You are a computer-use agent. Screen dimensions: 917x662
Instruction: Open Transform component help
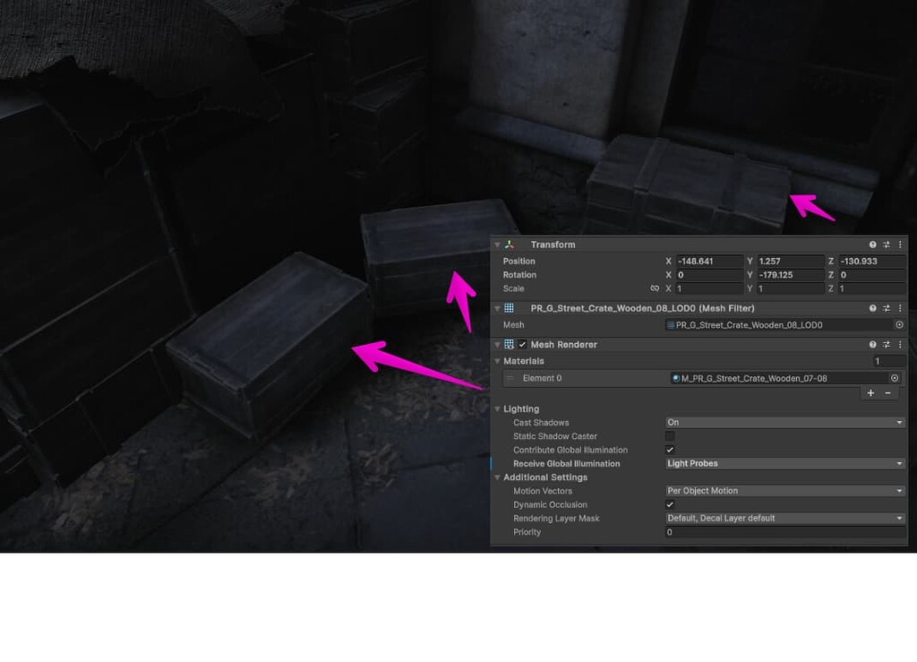[873, 244]
